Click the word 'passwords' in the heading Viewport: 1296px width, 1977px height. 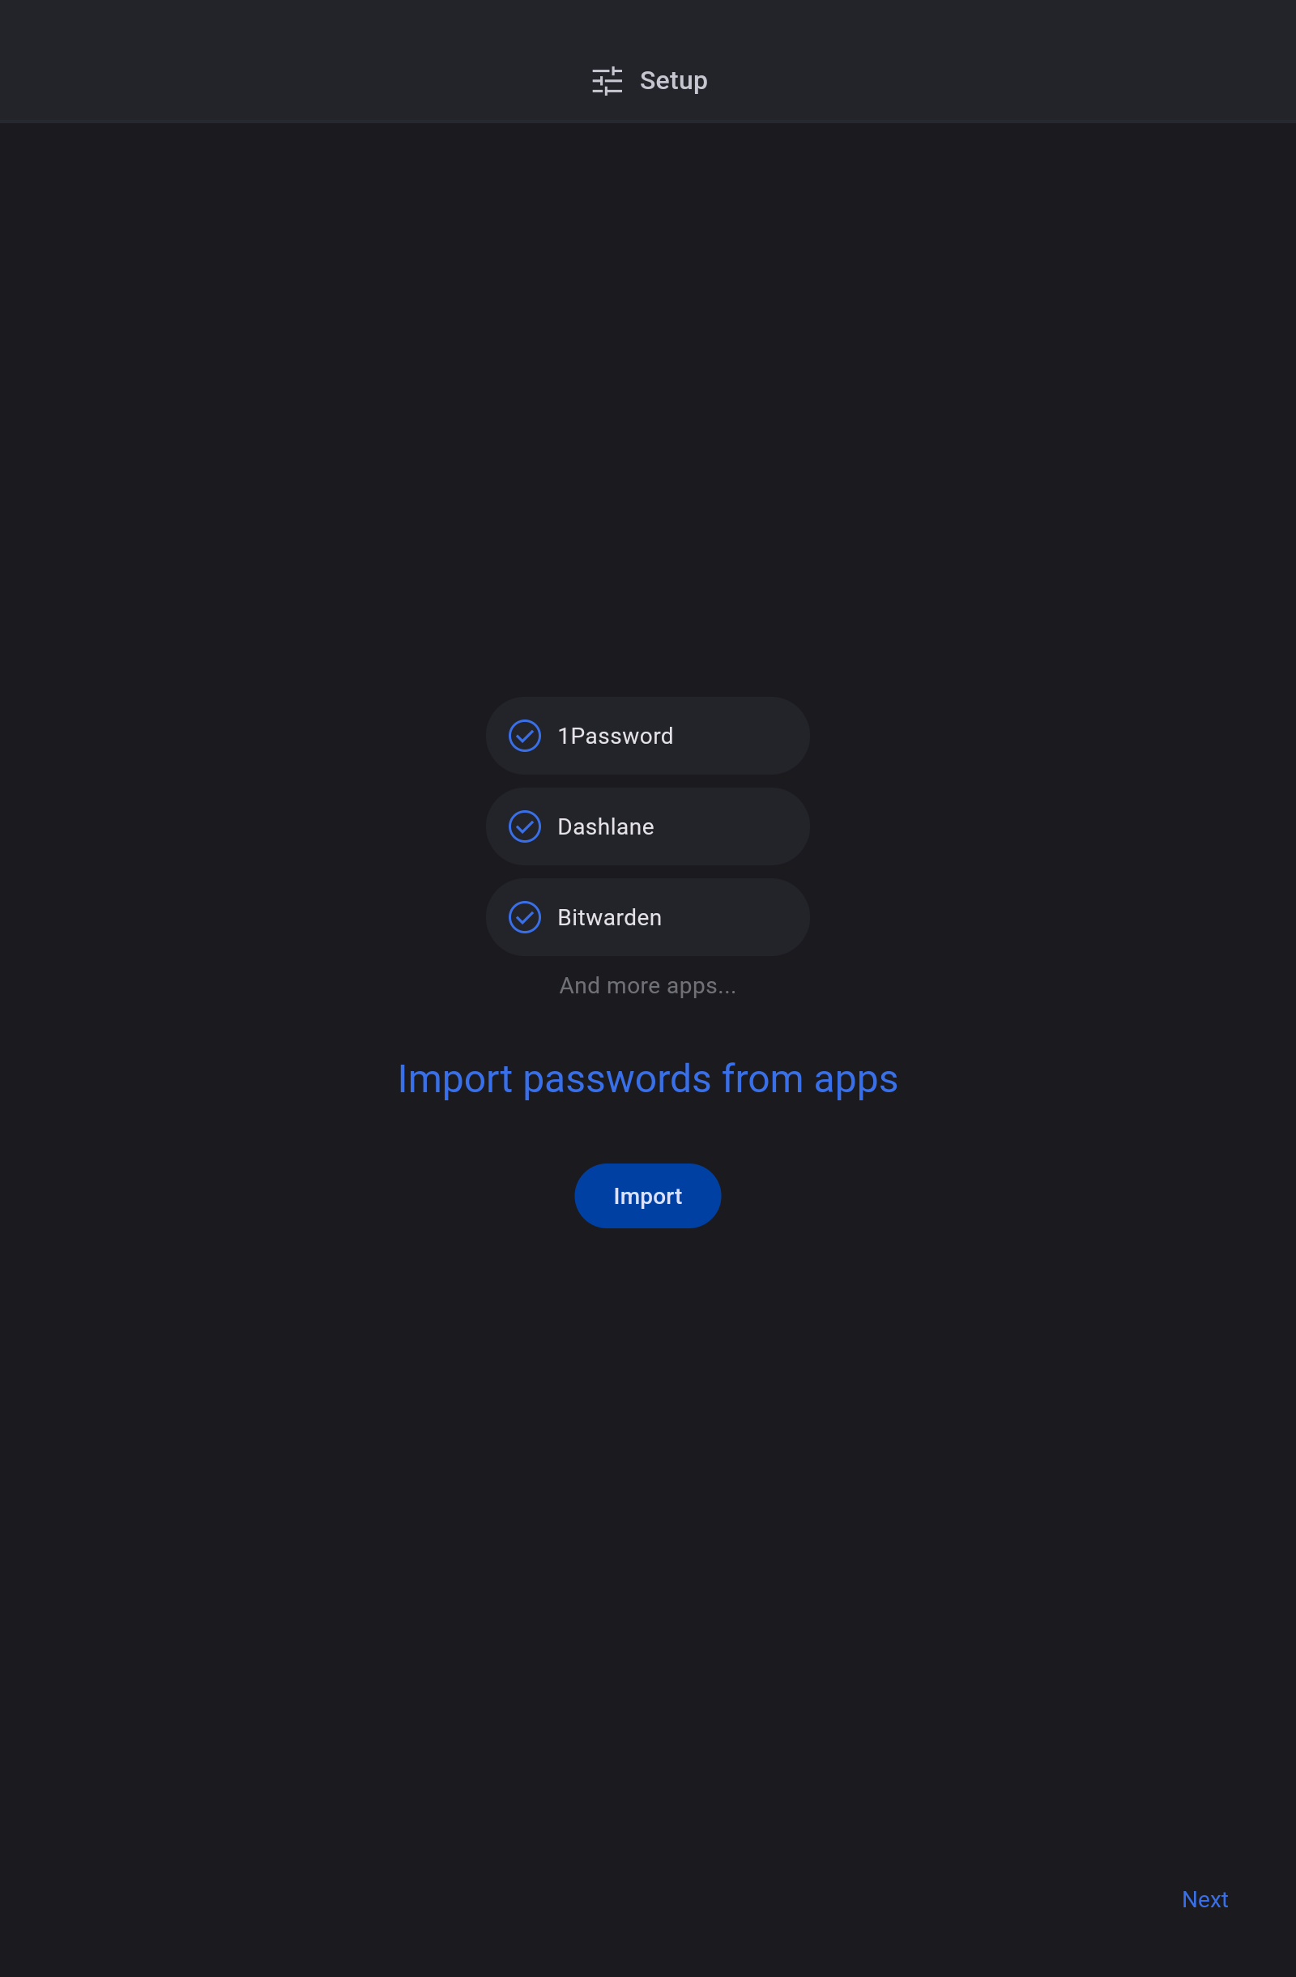point(617,1079)
